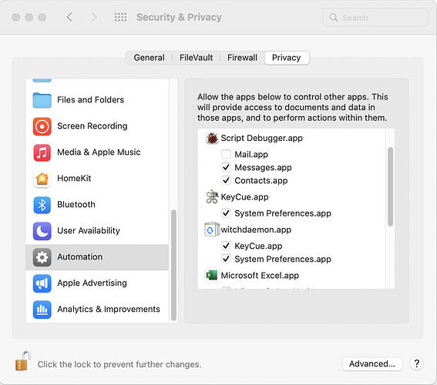Switch to the General tab
The width and height of the screenshot is (437, 385).
149,58
